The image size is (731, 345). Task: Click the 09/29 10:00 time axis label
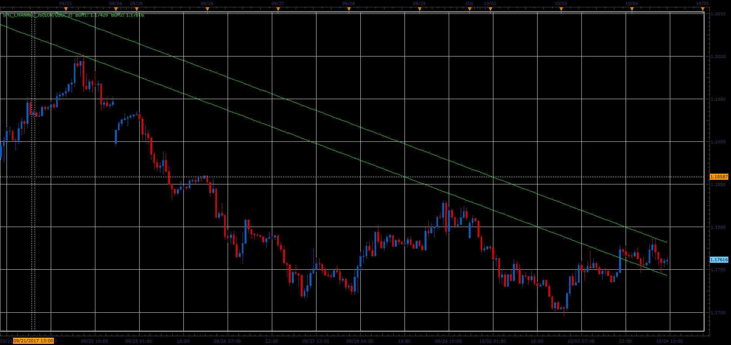click(448, 341)
